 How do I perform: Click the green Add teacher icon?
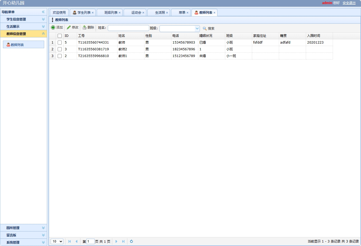coord(53,28)
